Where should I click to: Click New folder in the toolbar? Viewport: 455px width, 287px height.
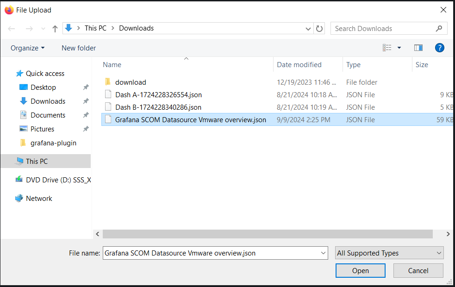click(x=79, y=48)
